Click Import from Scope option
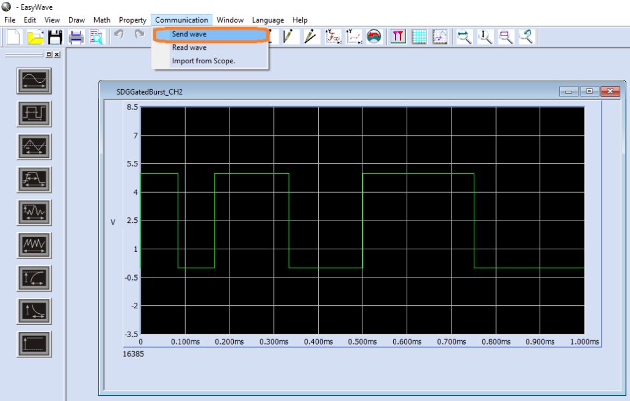 (204, 61)
